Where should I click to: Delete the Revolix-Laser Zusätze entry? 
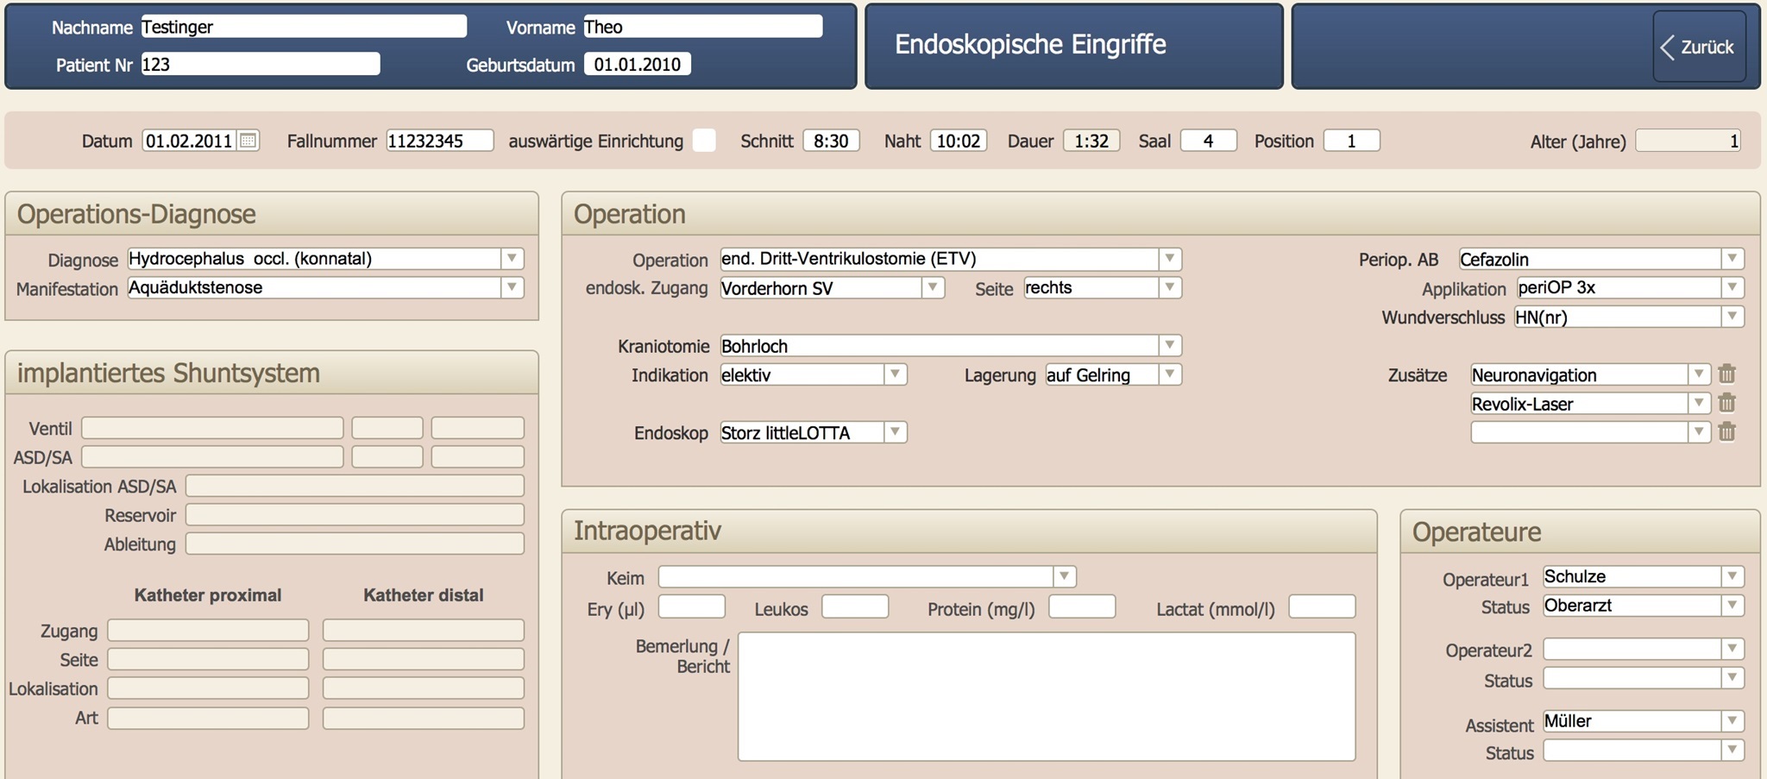tap(1726, 403)
